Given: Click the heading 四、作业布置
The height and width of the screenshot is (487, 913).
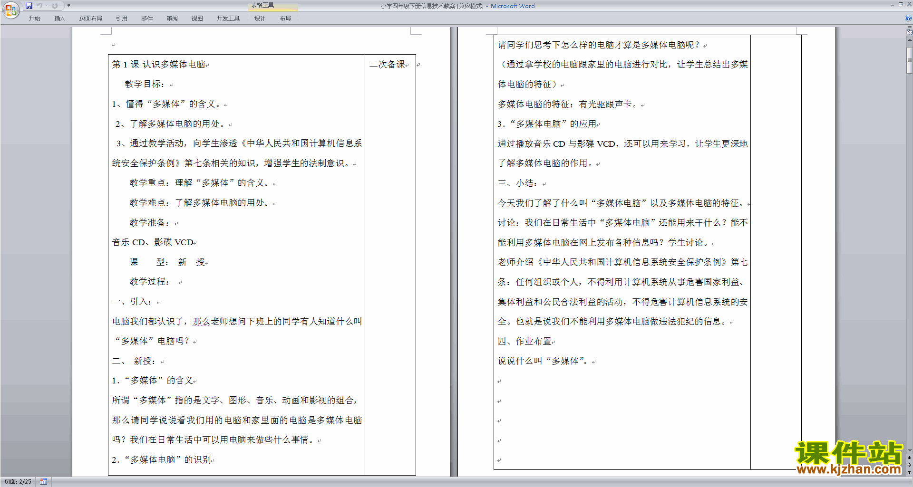Looking at the screenshot, I should point(524,342).
